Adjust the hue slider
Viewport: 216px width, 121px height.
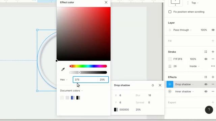pyautogui.click(x=88, y=66)
